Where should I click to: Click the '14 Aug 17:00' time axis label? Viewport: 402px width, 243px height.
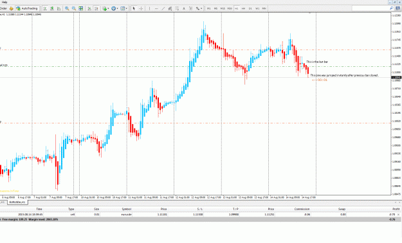click(x=309, y=197)
